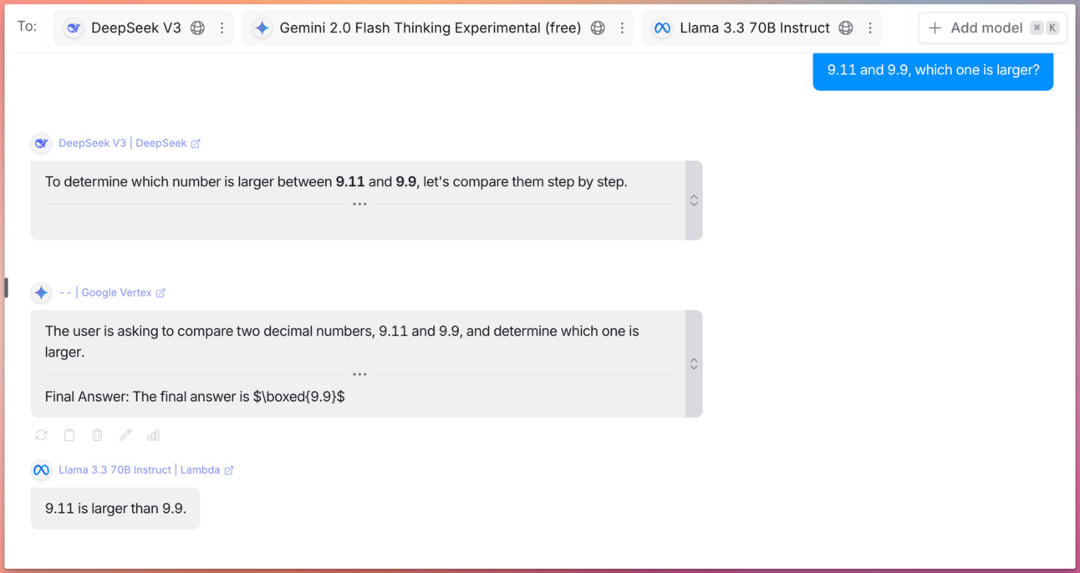Click the Final Answer boxed 9.9 line
The image size is (1080, 573).
coord(195,397)
